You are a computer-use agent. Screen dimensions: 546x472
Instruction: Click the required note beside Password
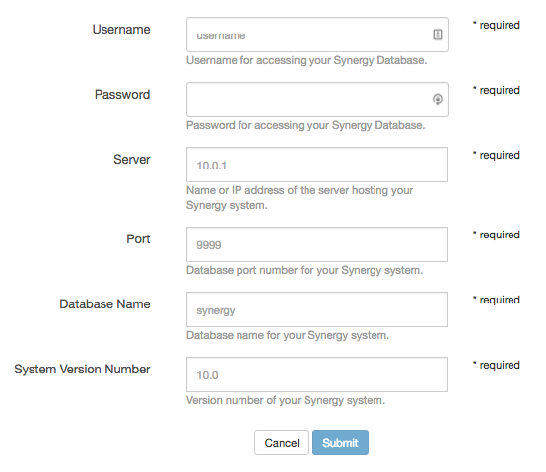click(x=496, y=90)
